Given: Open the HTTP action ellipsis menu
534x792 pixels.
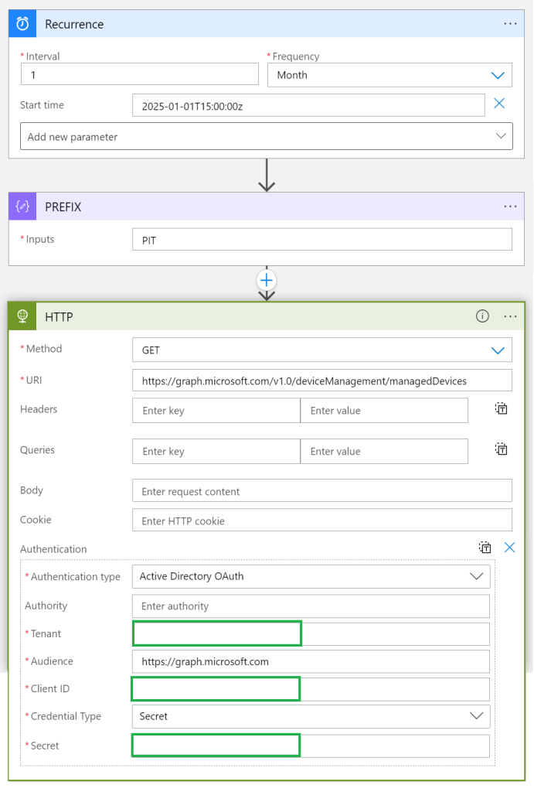Looking at the screenshot, I should click(x=510, y=316).
